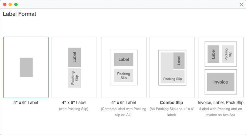Click the "Invoice, Label, Pack Slip" caption
Screen dimensions: 246x135
(221, 103)
